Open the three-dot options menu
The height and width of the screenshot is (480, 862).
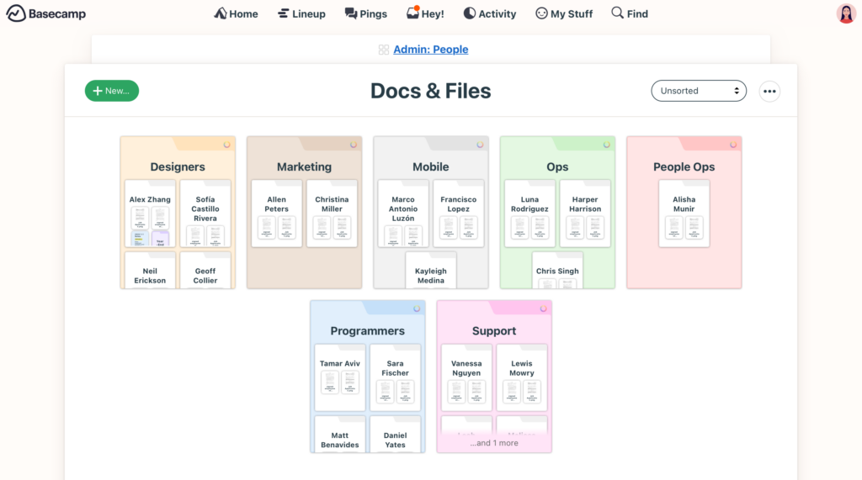pos(769,91)
